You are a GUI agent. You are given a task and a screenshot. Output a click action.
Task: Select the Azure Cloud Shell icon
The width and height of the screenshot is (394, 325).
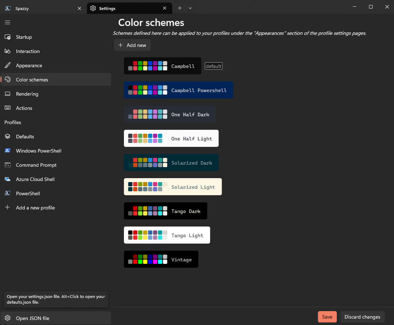pyautogui.click(x=7, y=179)
